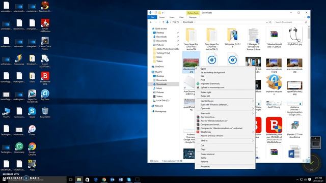Click the taskbar clock

[x=318, y=179]
